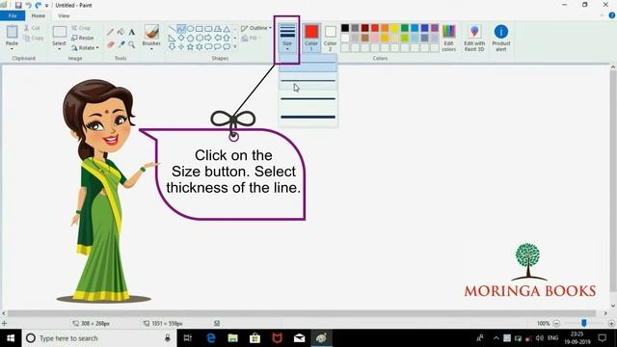617x347 pixels.
Task: Choose the Diamond shape
Action: [181, 39]
